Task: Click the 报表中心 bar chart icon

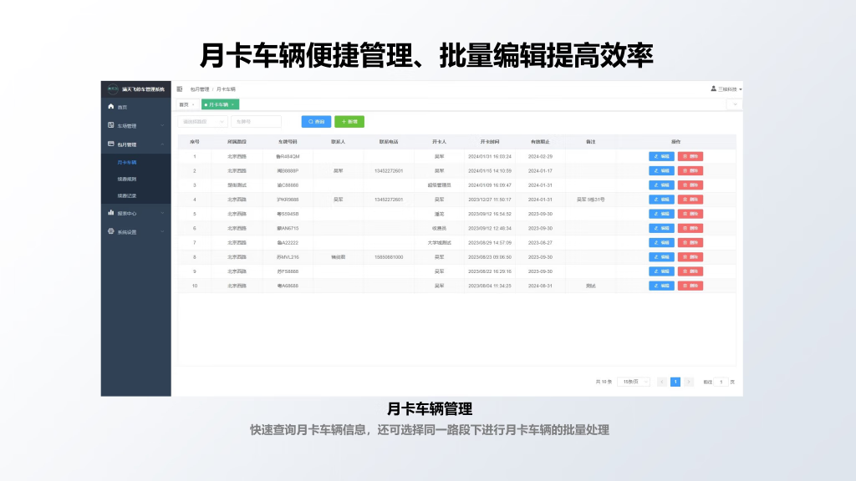Action: 110,213
